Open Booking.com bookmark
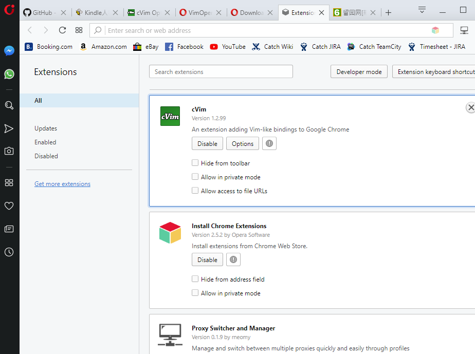Viewport: 475px width, 354px height. (x=49, y=47)
